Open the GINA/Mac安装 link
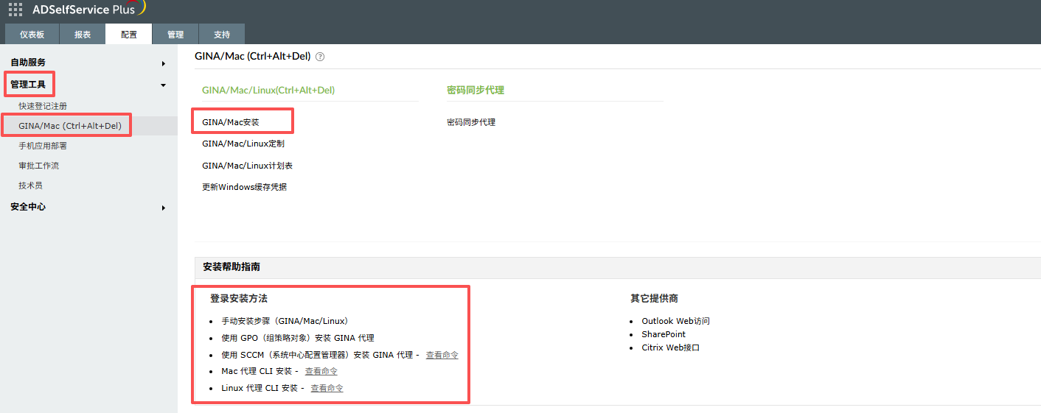This screenshot has height=413, width=1041. point(231,122)
